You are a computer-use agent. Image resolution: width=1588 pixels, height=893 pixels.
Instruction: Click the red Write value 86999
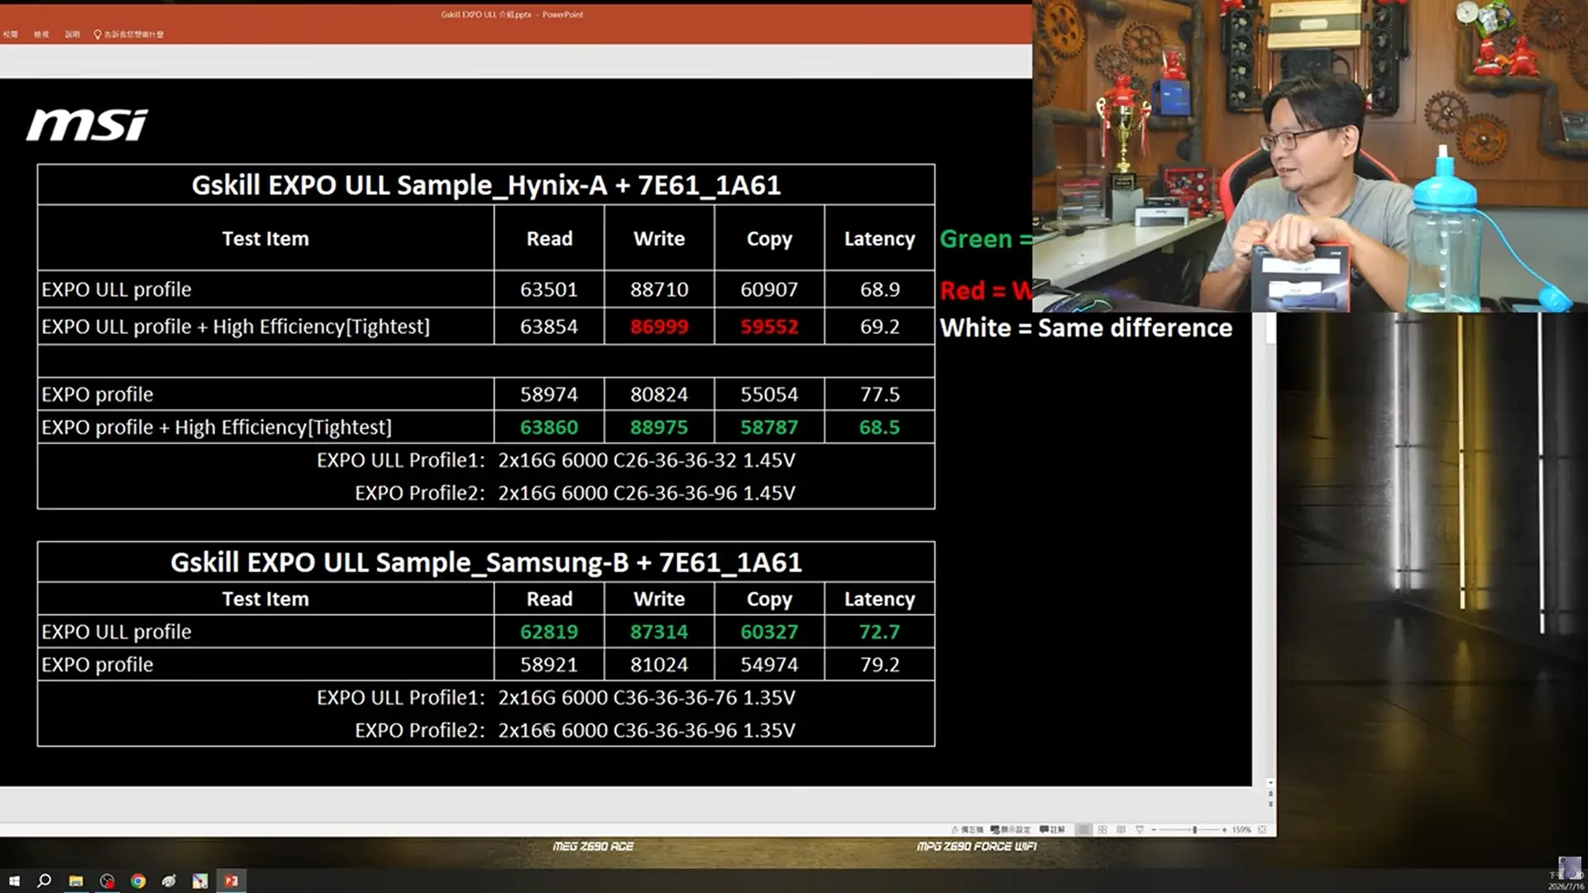pos(659,327)
